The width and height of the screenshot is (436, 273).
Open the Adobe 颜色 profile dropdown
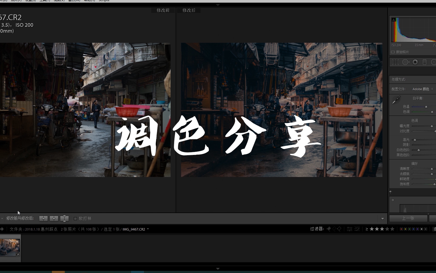click(423, 89)
